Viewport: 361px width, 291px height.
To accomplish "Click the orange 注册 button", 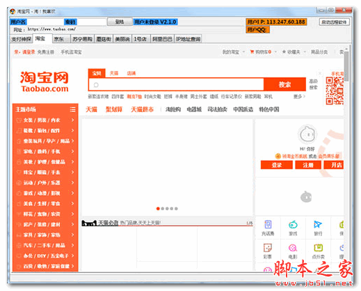I will click(x=308, y=165).
